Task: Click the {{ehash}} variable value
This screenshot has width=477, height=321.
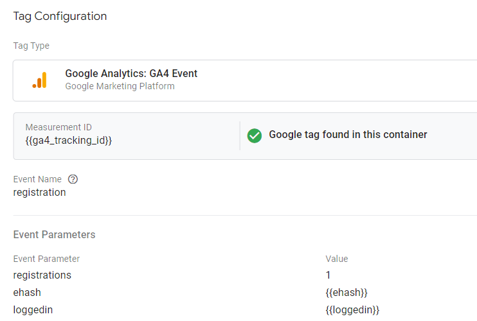Action: pos(346,292)
